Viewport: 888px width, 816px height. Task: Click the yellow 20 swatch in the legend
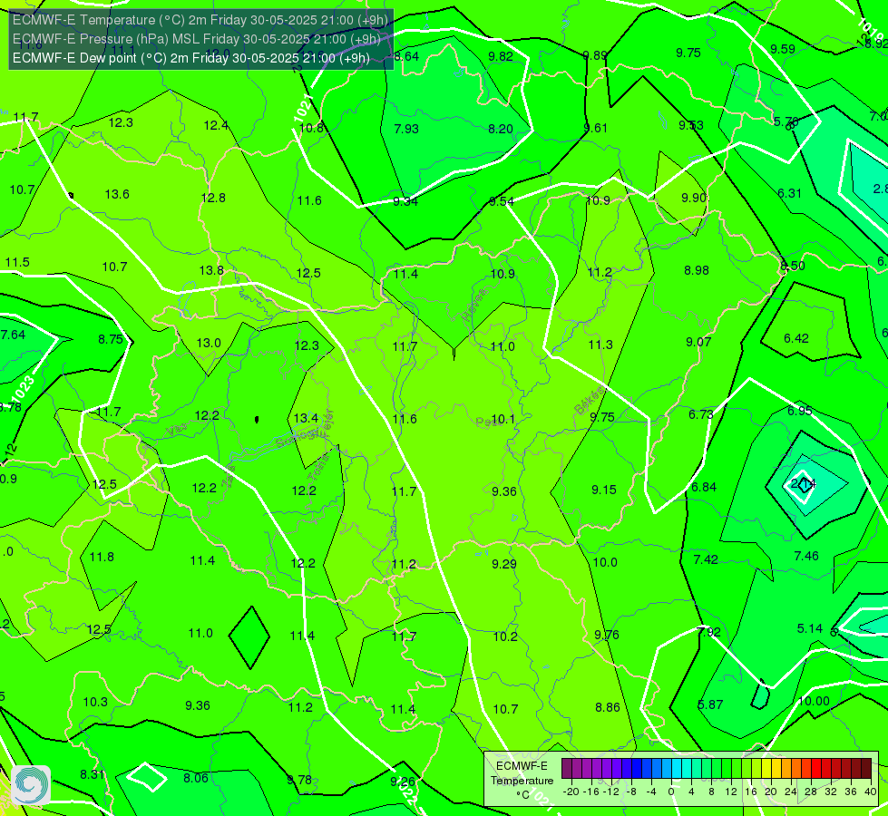pyautogui.click(x=766, y=769)
